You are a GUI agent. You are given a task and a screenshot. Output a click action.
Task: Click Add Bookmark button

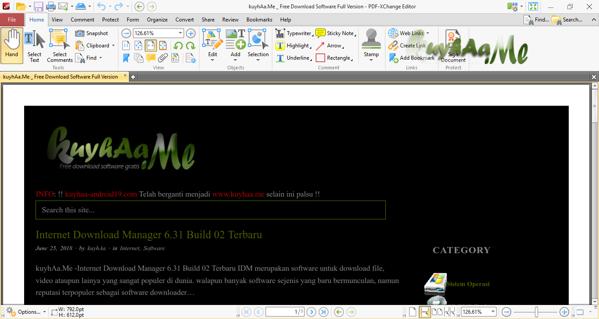(x=412, y=58)
